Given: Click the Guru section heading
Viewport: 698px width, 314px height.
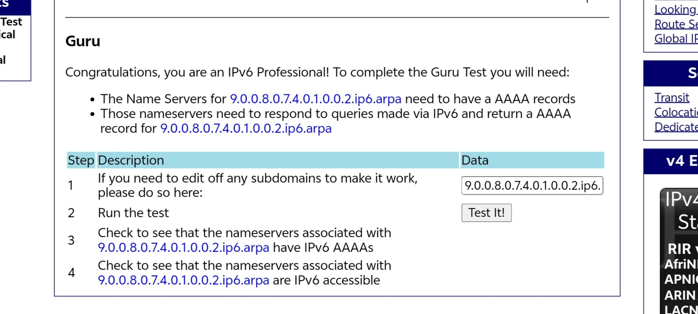Looking at the screenshot, I should pos(83,41).
